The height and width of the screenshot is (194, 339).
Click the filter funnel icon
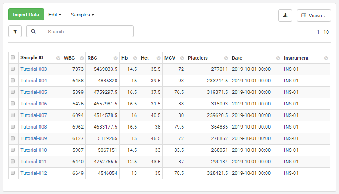[15, 32]
